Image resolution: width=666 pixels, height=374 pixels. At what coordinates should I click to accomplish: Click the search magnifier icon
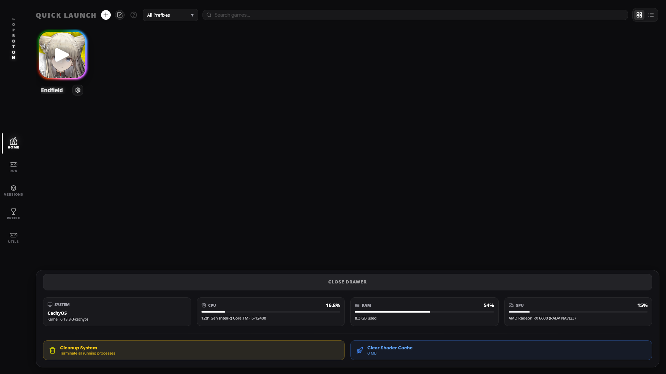pos(209,15)
